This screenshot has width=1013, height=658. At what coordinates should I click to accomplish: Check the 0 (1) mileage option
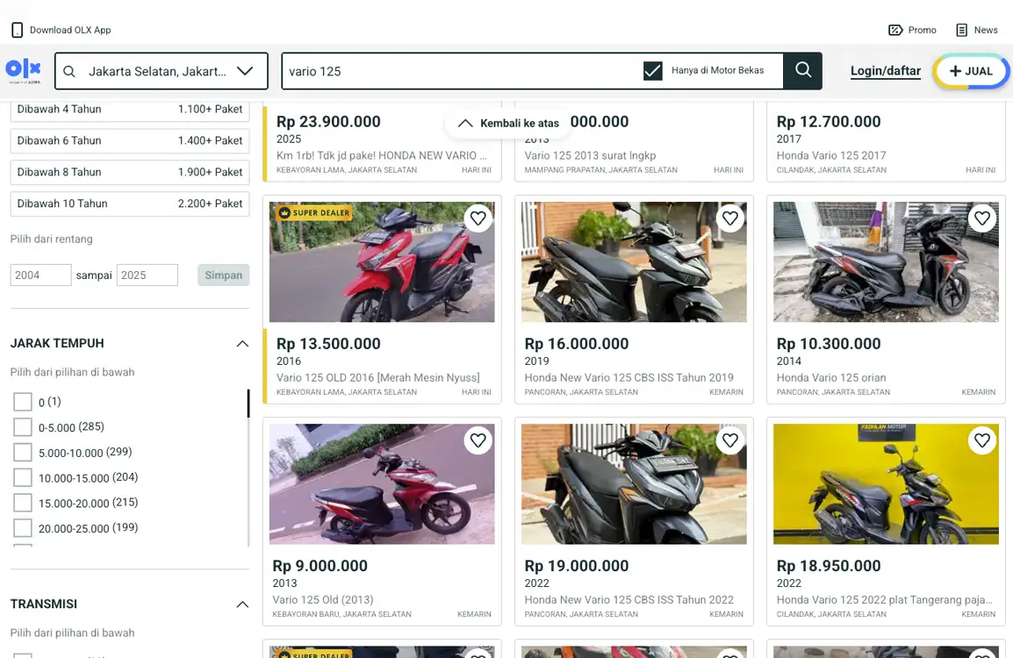coord(23,402)
